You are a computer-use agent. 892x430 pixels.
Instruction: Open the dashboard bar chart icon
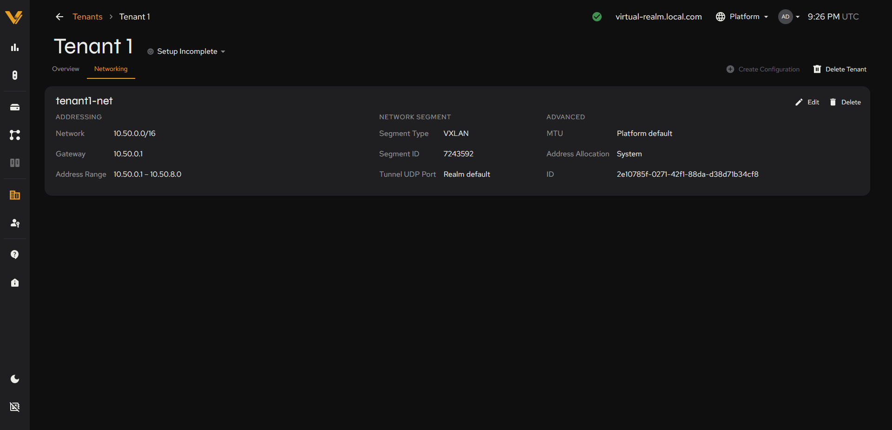pyautogui.click(x=15, y=47)
